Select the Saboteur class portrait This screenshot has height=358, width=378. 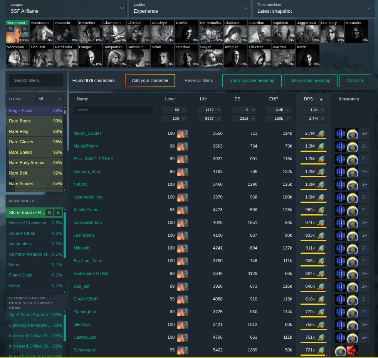pos(138,56)
